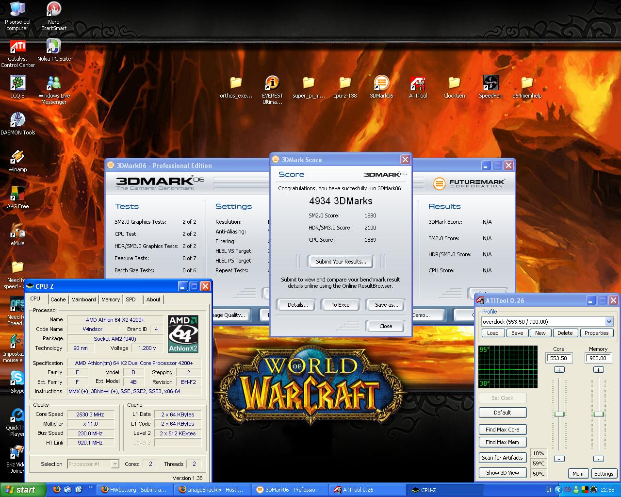
Task: Open Mem settings button in ATITool
Action: (578, 474)
